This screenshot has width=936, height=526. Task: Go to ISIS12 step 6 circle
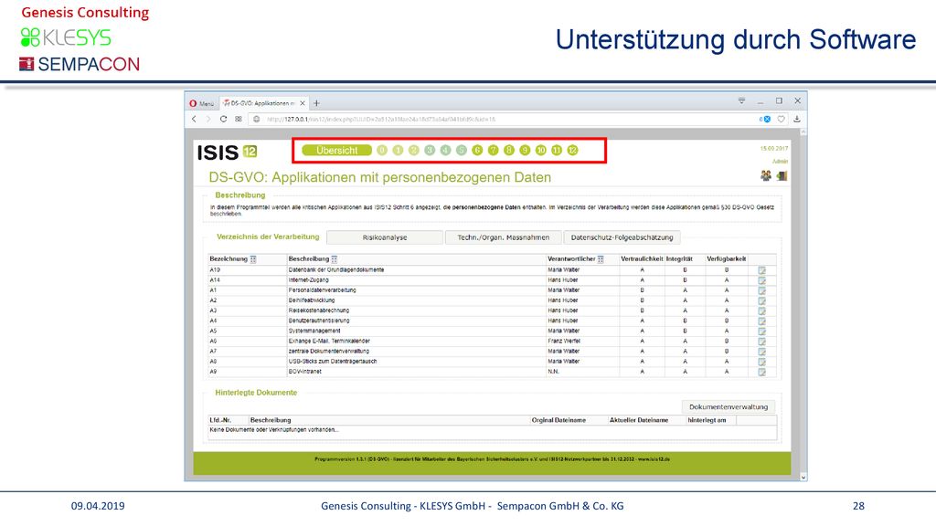point(477,151)
